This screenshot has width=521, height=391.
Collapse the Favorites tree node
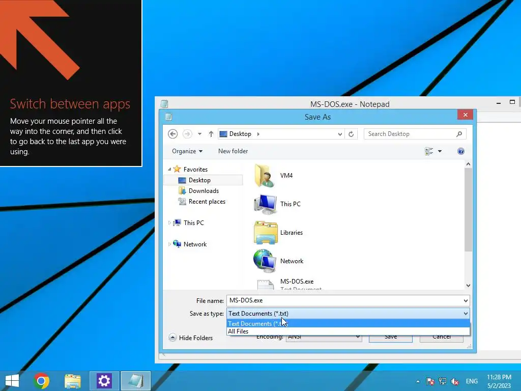coord(169,169)
